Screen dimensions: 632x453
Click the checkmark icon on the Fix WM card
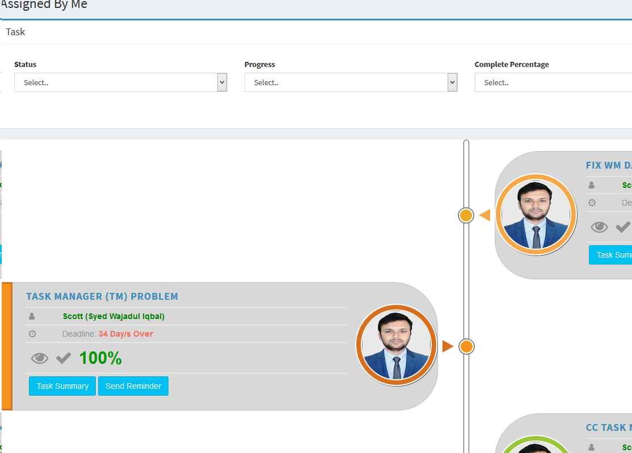click(x=623, y=227)
